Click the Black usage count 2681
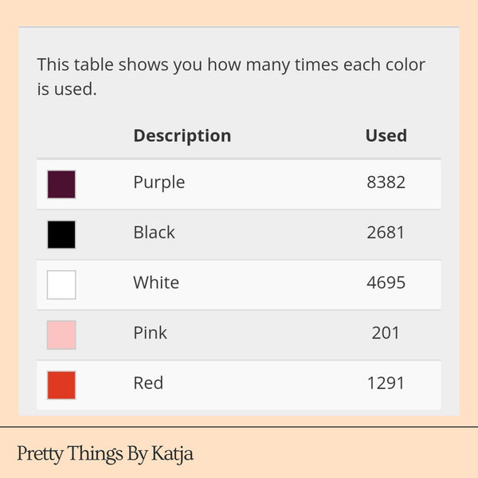 click(386, 233)
